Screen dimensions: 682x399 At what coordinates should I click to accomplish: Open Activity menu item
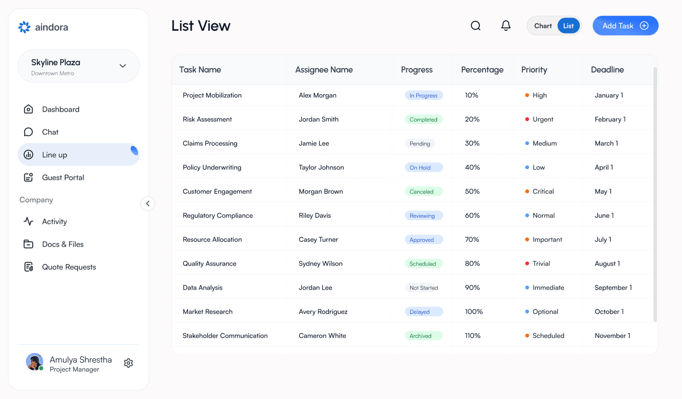(x=79, y=222)
